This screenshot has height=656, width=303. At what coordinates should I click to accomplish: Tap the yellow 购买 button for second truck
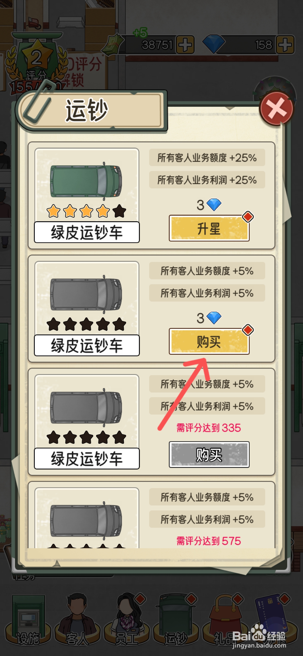coord(209,341)
